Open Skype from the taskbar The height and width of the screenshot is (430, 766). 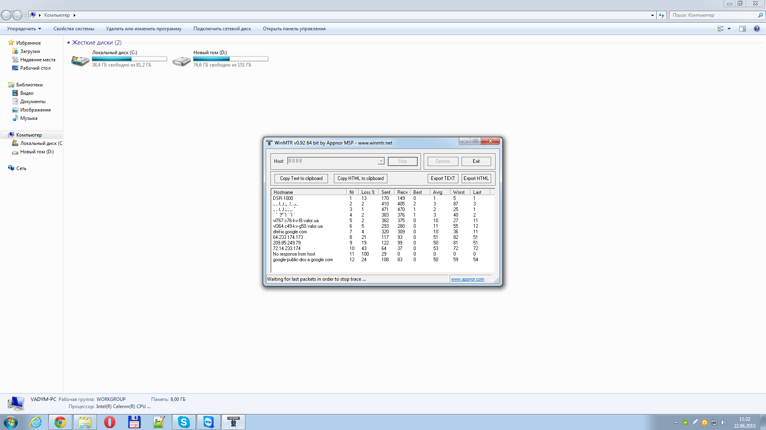click(x=184, y=422)
